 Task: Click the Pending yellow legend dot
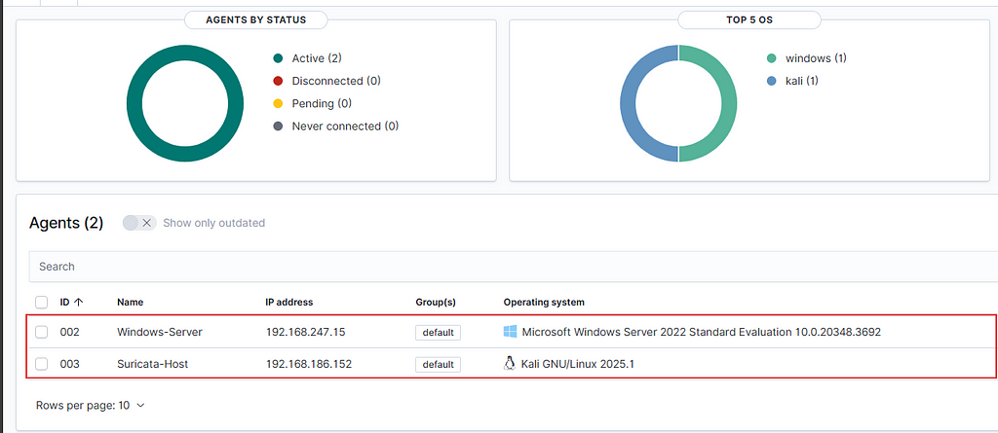coord(278,104)
